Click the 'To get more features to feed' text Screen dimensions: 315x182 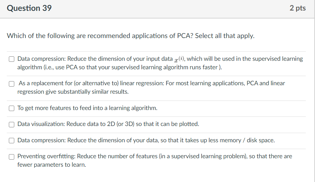(87, 108)
